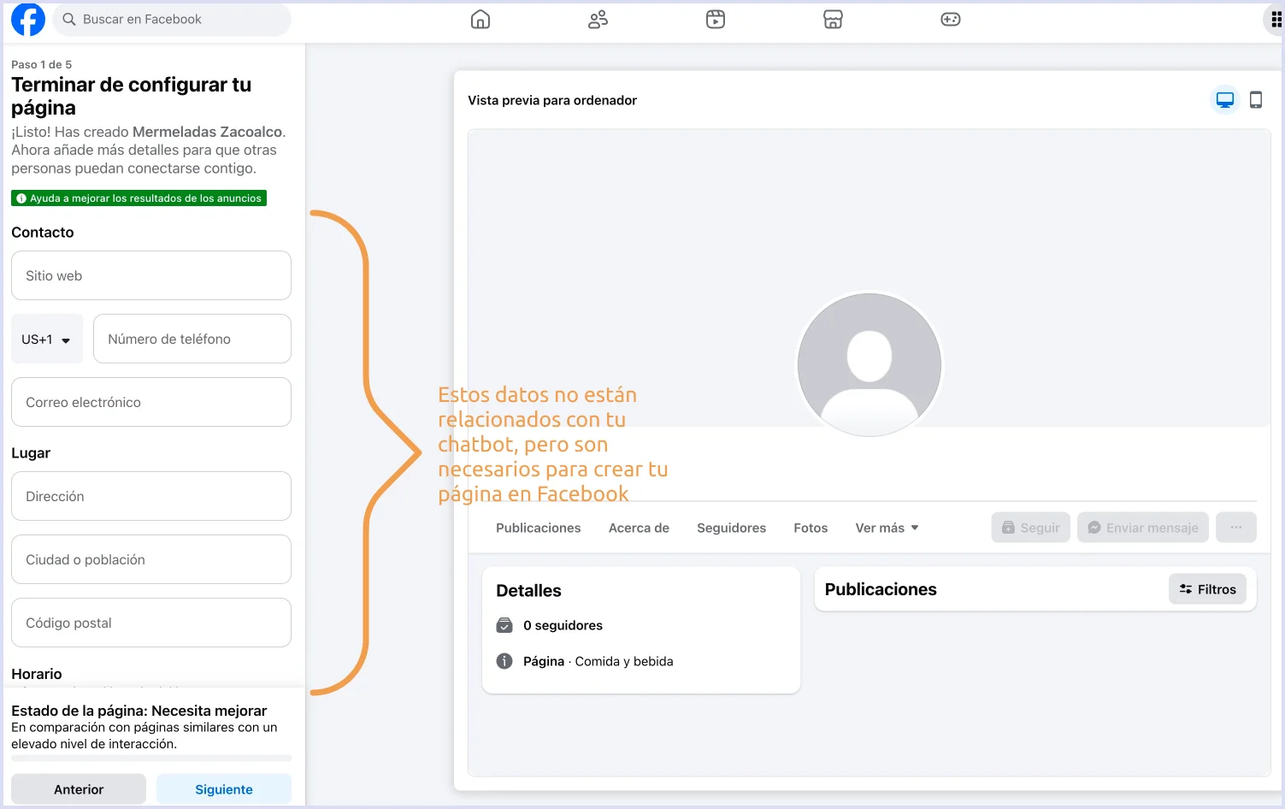Click the Código postal field

[151, 623]
